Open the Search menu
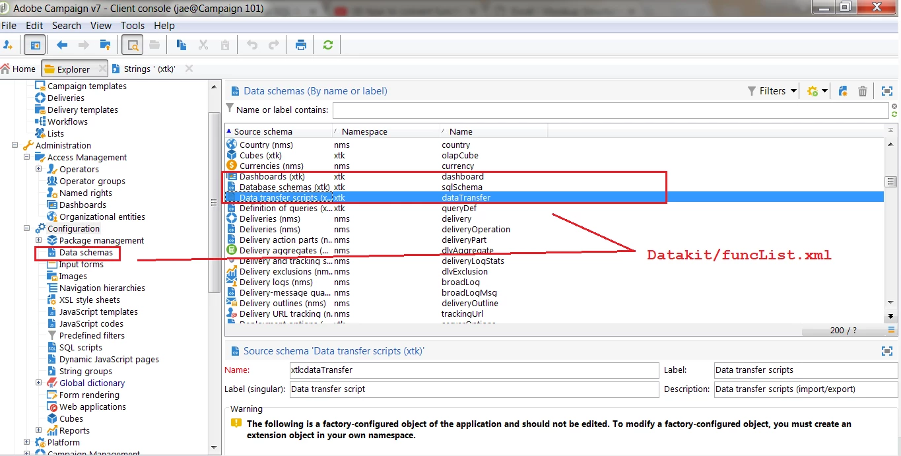Image resolution: width=901 pixels, height=456 pixels. pos(67,26)
